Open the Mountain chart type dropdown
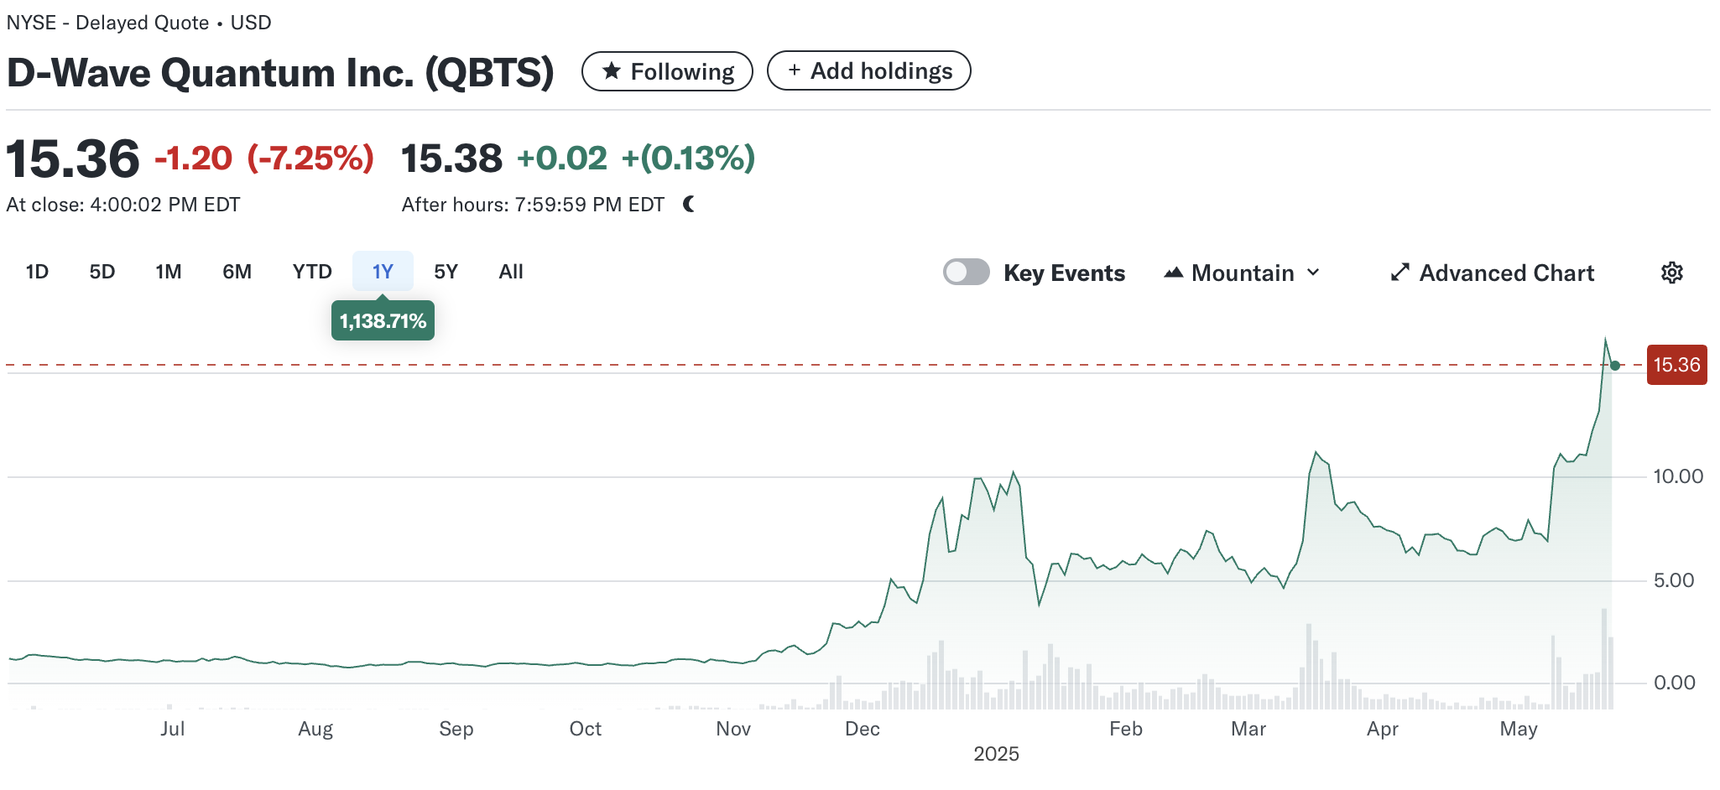 coord(1243,273)
